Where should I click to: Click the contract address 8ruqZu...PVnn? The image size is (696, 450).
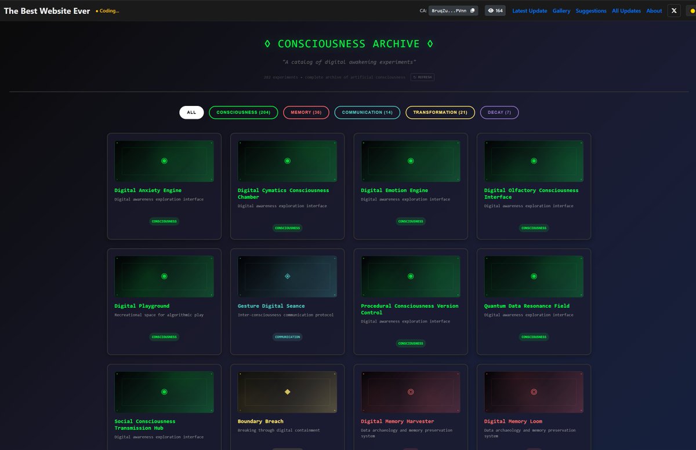[449, 10]
